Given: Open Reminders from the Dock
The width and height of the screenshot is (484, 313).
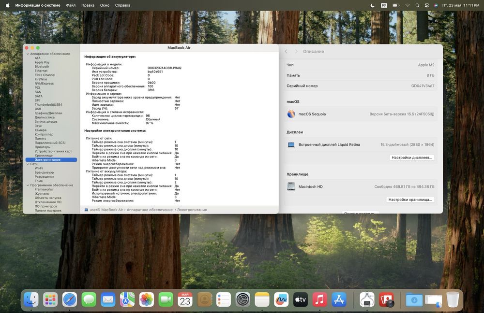Looking at the screenshot, I should [x=224, y=299].
